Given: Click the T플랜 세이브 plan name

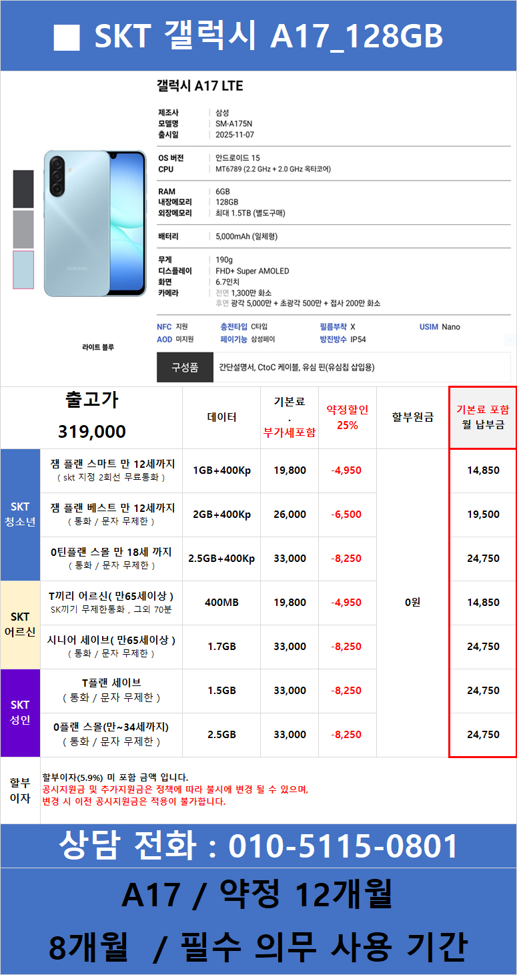Looking at the screenshot, I should [x=111, y=683].
